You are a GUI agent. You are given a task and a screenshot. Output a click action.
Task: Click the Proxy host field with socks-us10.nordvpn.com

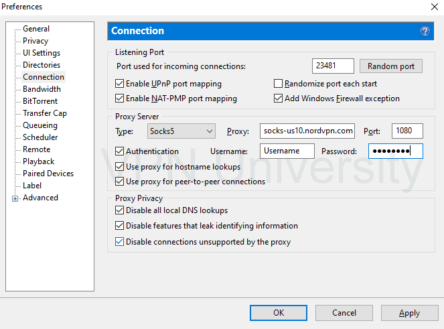click(307, 131)
